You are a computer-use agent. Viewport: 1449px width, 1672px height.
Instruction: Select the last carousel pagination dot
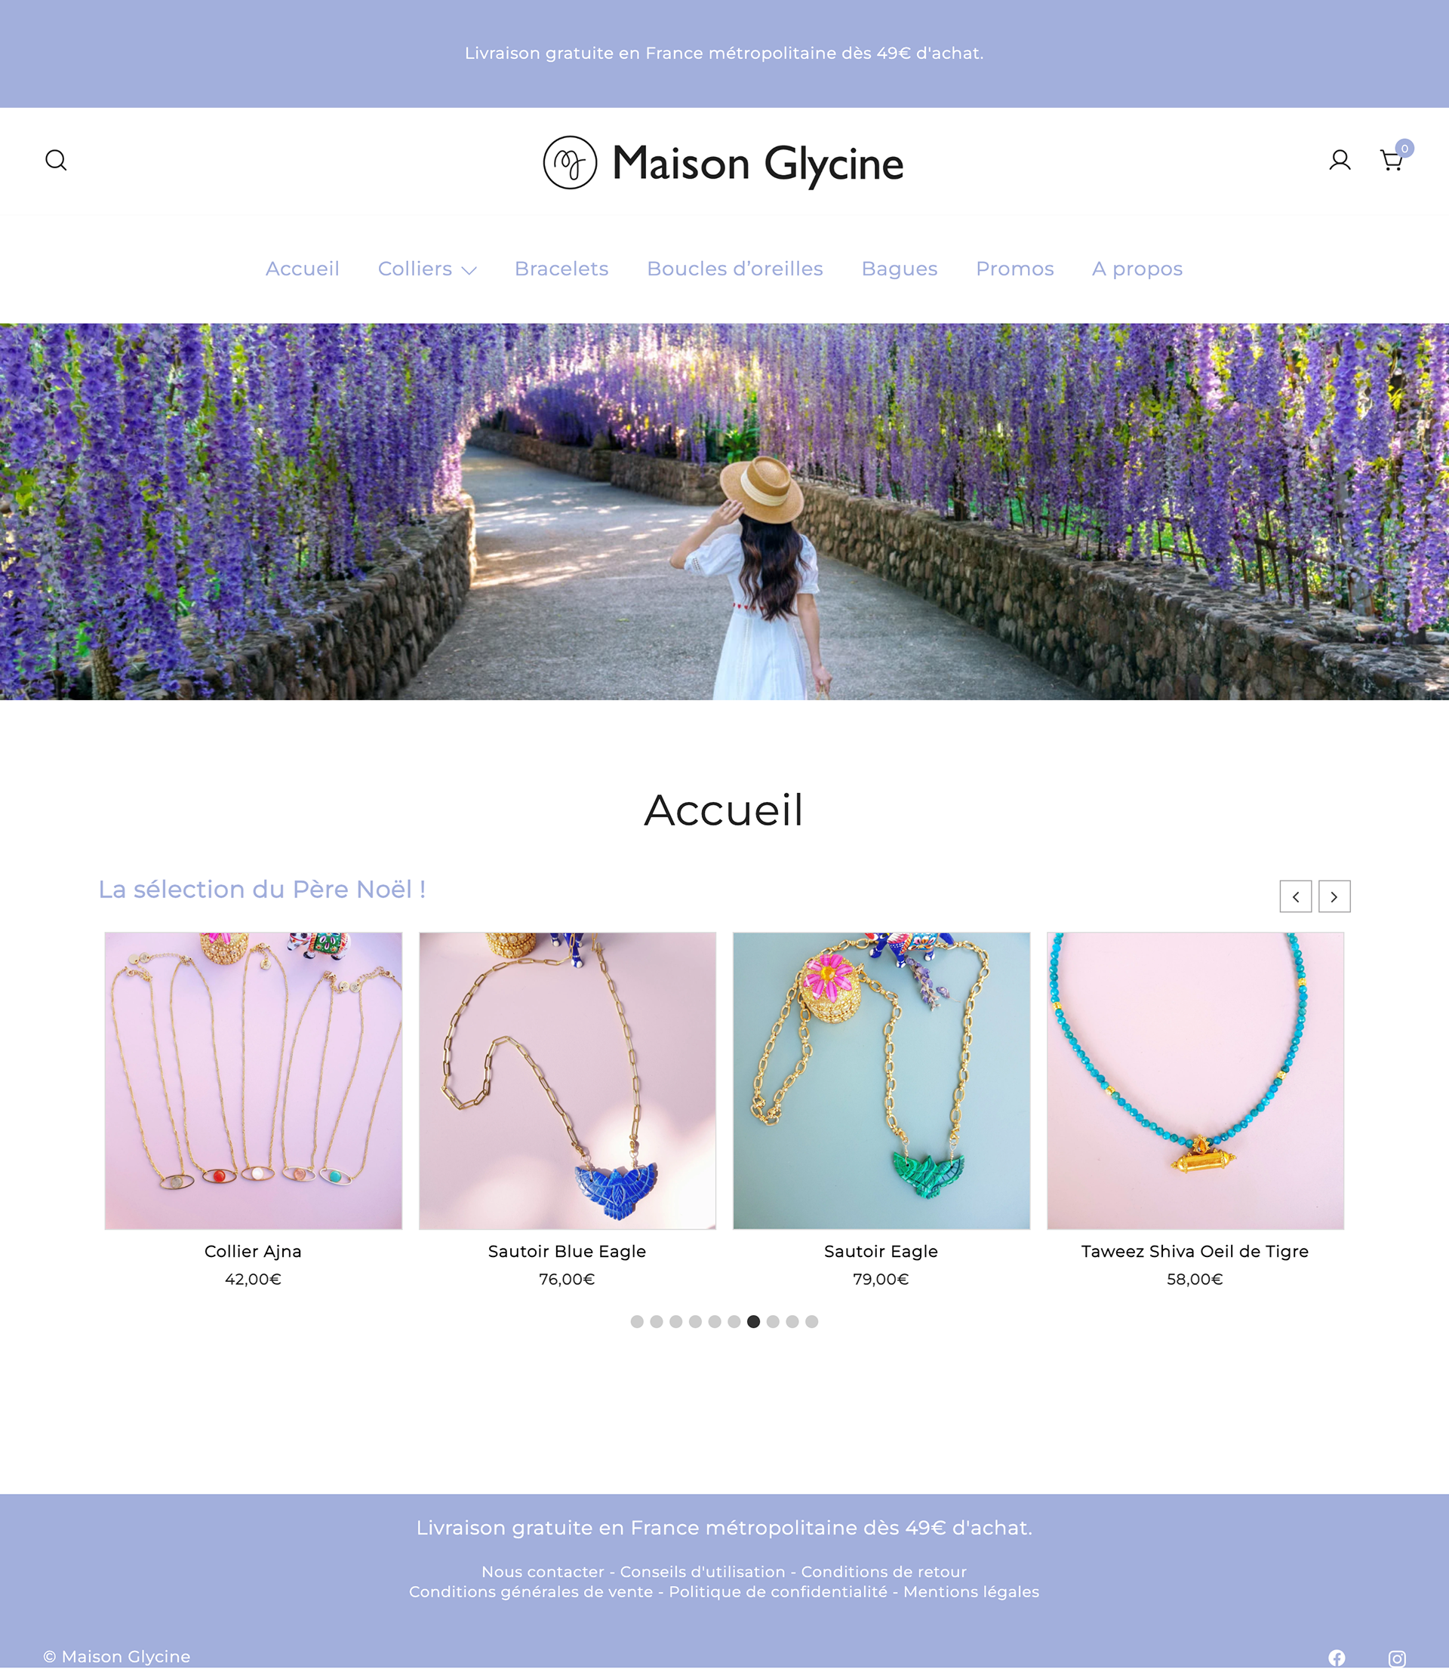tap(812, 1322)
